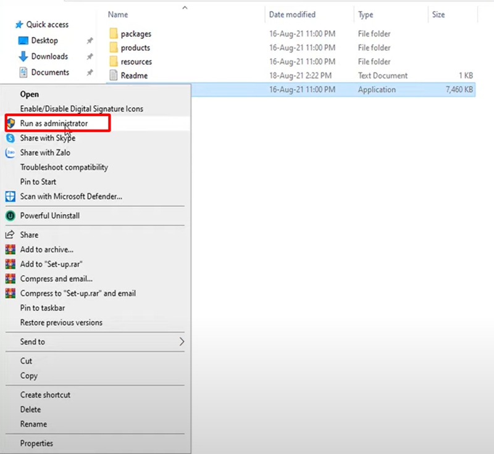494x454 pixels.
Task: Click the Zalo icon in the context menu
Action: click(x=10, y=153)
